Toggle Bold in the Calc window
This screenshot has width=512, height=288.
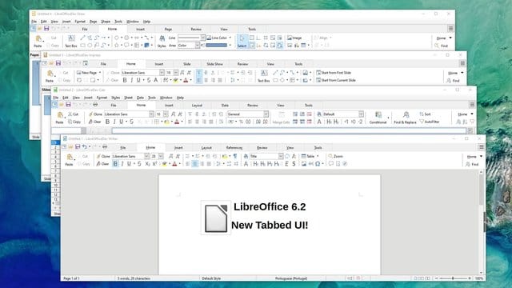[x=107, y=122]
